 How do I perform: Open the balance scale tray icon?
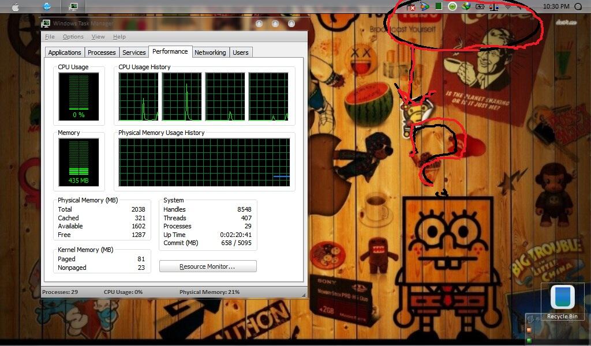494,6
